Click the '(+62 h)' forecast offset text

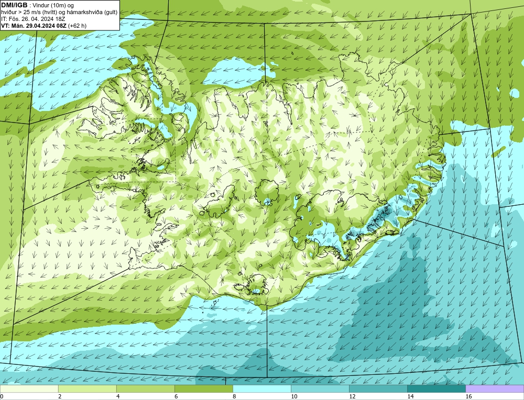77,26
